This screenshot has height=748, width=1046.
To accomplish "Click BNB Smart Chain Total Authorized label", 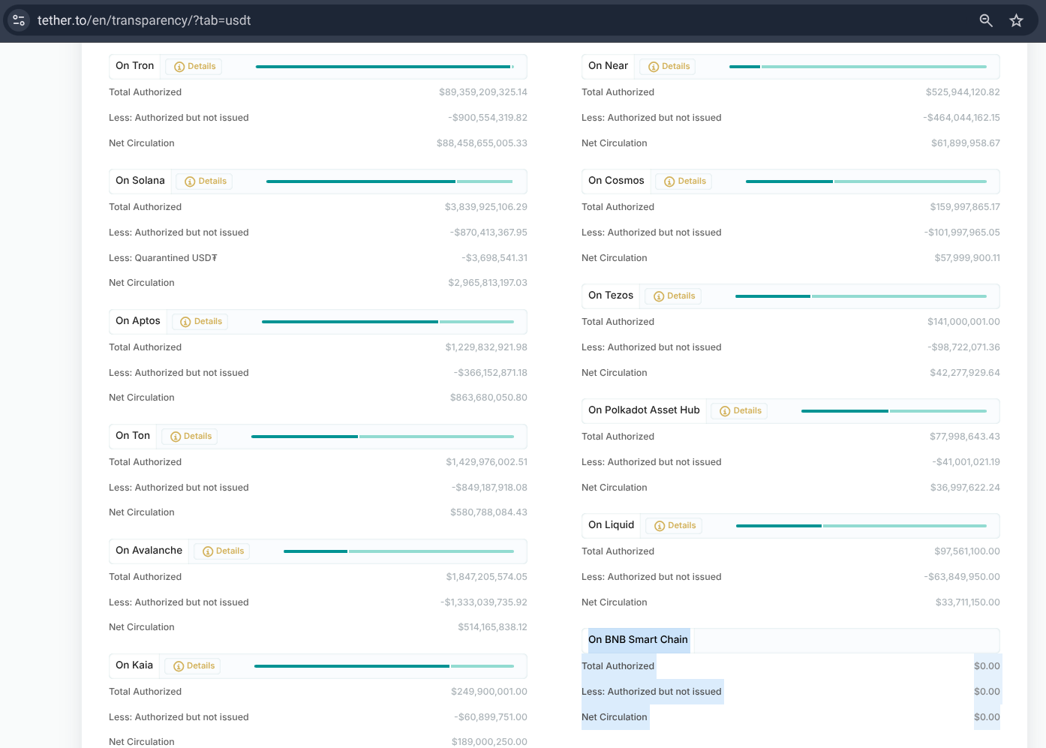I will [618, 666].
